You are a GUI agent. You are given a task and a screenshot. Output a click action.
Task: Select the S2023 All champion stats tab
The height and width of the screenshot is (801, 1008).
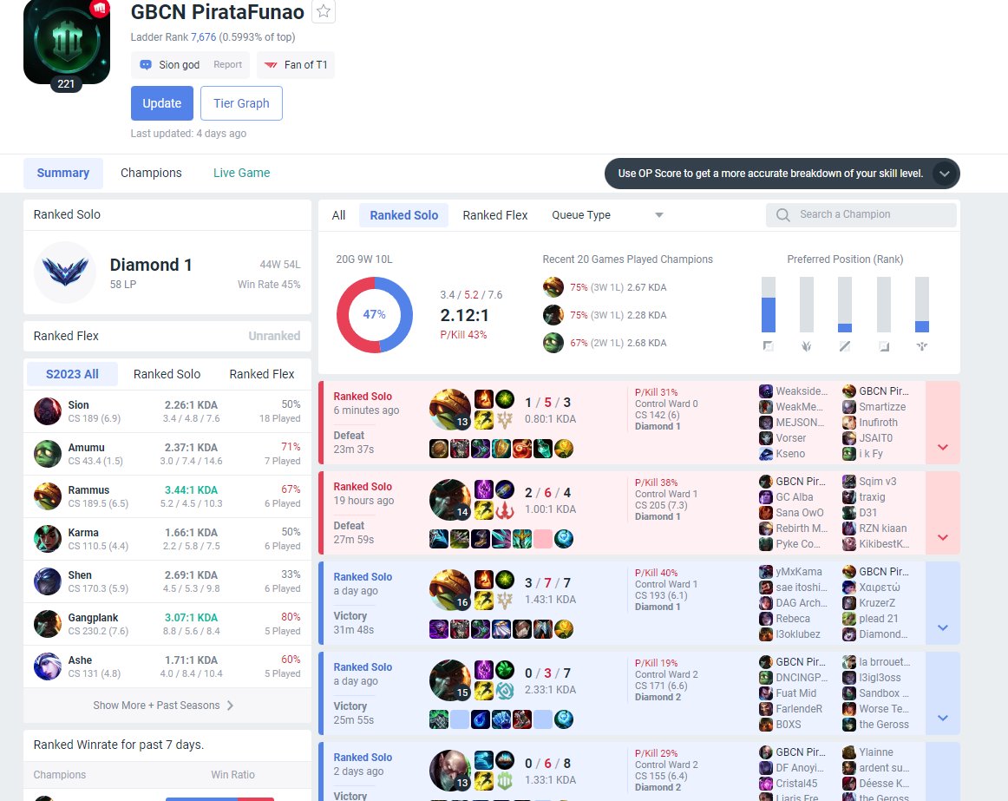72,374
